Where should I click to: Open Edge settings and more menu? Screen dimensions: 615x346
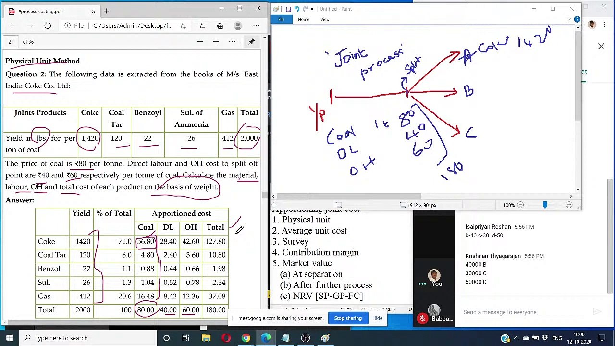(x=257, y=25)
